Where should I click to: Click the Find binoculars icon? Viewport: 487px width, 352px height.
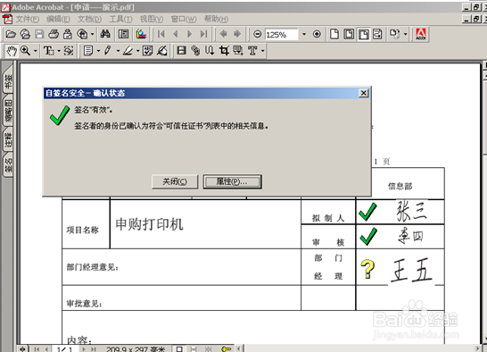pos(105,34)
